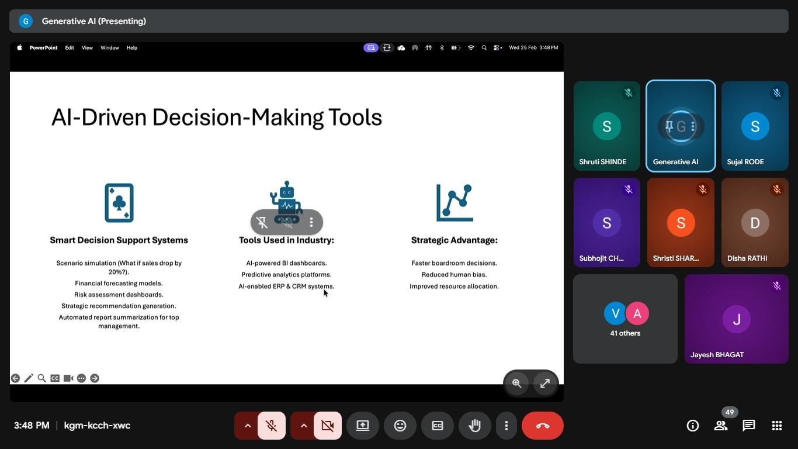Open the Send a reaction emoji picker
798x449 pixels.
[x=400, y=426]
